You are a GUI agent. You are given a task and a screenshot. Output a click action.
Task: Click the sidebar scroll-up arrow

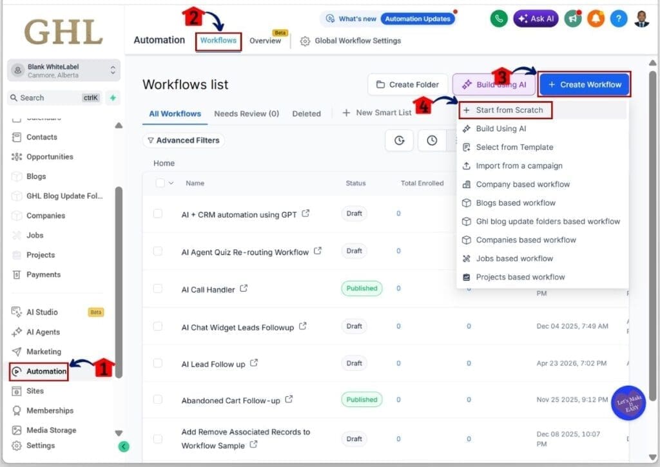click(119, 126)
